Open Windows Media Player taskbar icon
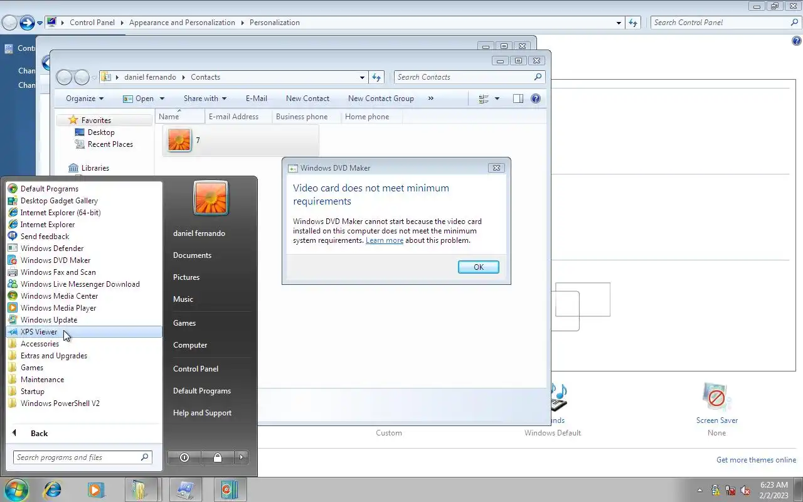Image resolution: width=803 pixels, height=502 pixels. click(96, 489)
